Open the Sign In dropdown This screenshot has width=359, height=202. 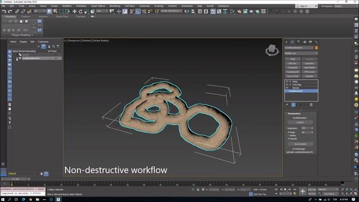click(x=307, y=6)
